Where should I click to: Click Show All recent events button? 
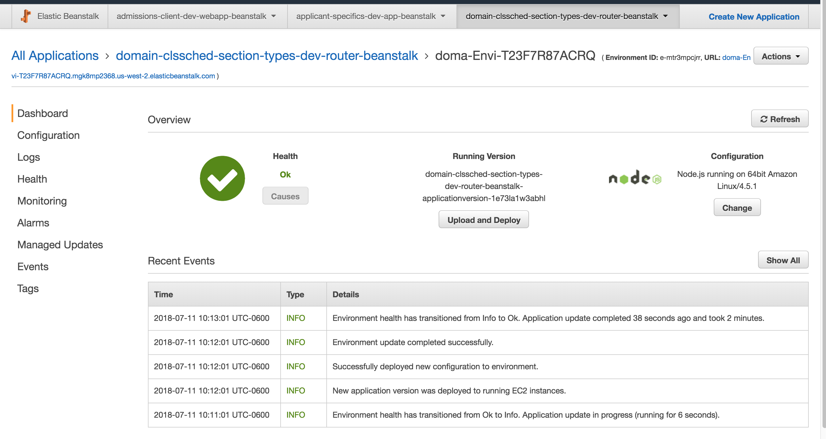[x=783, y=260]
